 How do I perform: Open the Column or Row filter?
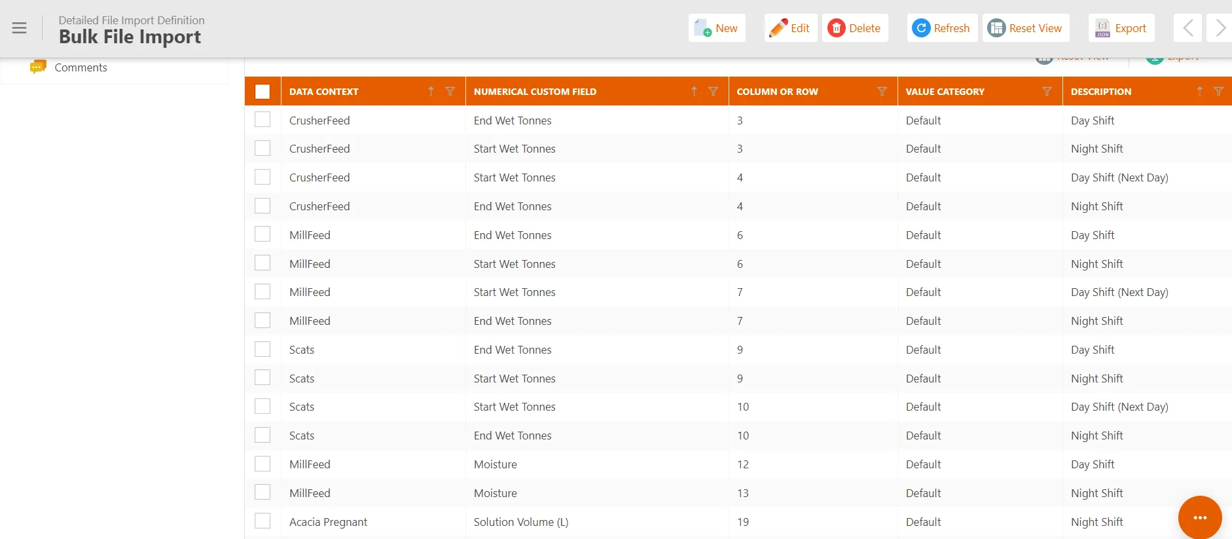click(882, 92)
